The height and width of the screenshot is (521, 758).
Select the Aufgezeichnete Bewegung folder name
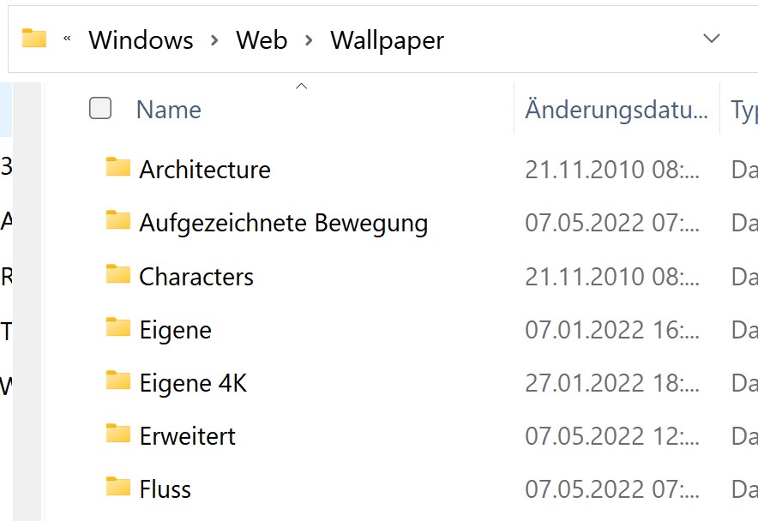click(x=283, y=224)
